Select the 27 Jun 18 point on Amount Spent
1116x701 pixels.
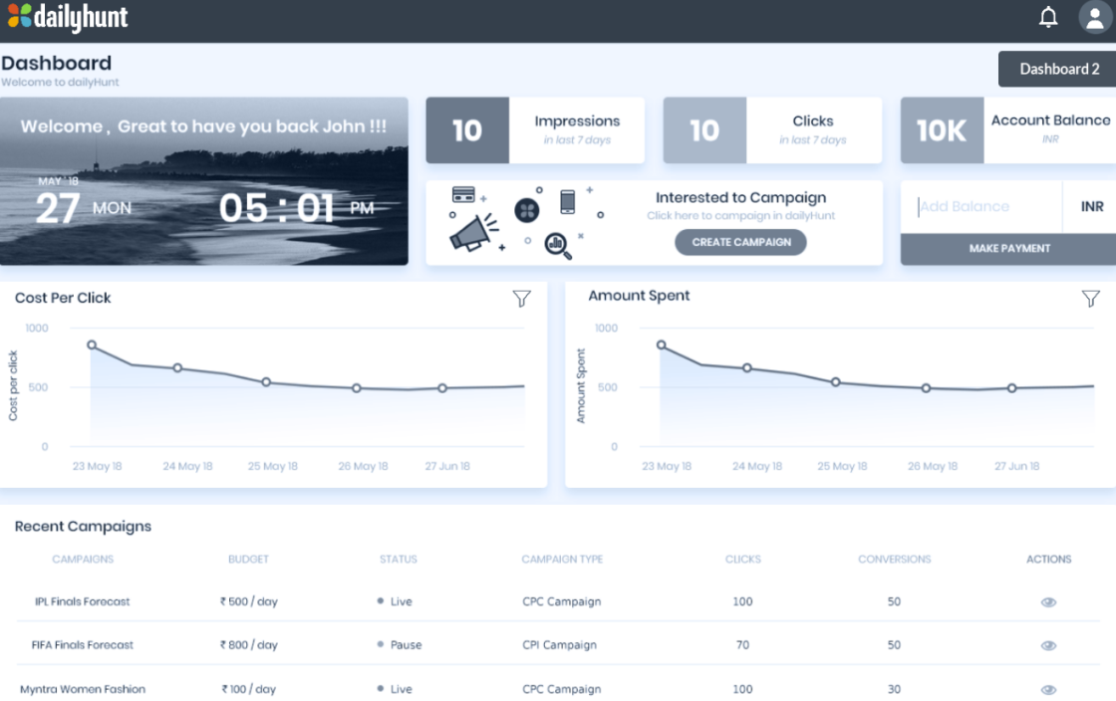click(x=1012, y=388)
